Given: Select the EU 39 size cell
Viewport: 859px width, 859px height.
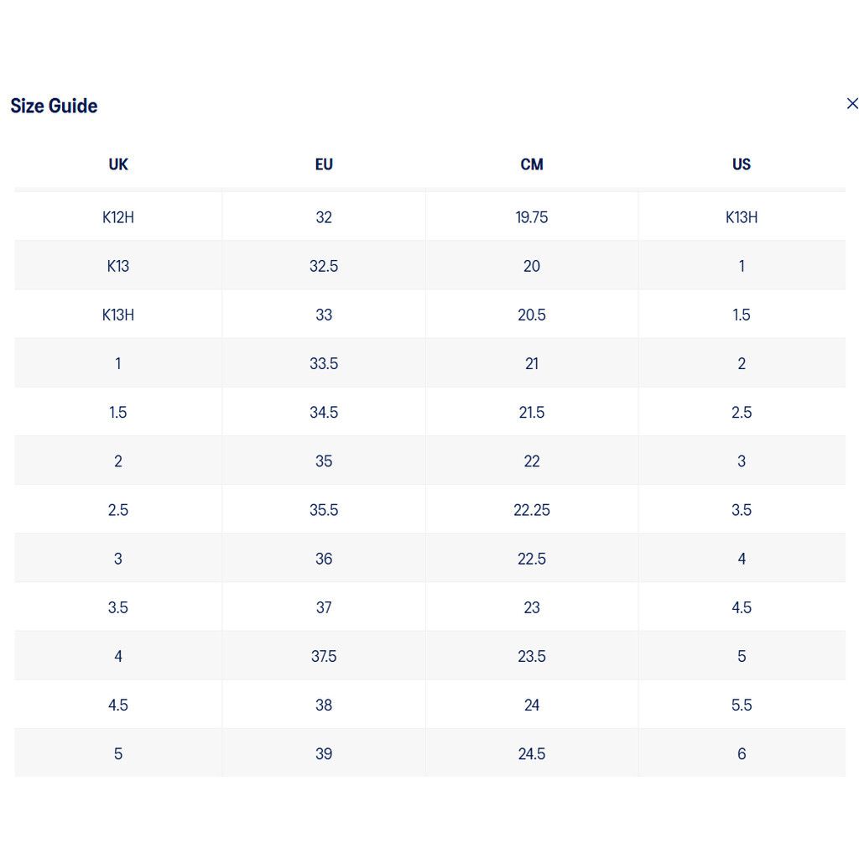Looking at the screenshot, I should click(324, 753).
